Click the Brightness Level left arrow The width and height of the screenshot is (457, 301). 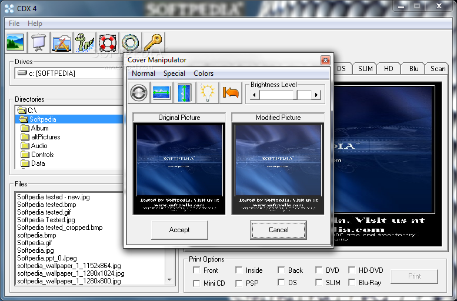pyautogui.click(x=255, y=95)
